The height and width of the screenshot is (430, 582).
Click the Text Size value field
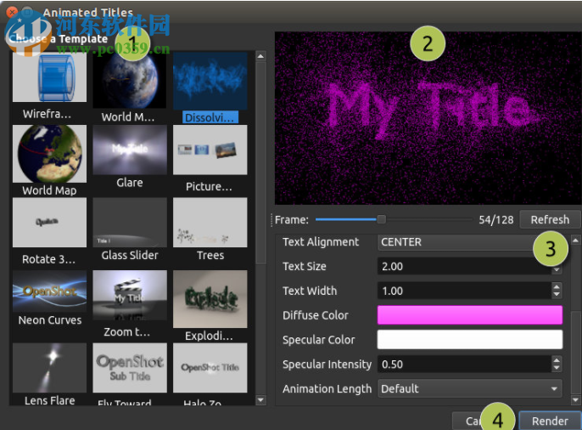(x=464, y=267)
